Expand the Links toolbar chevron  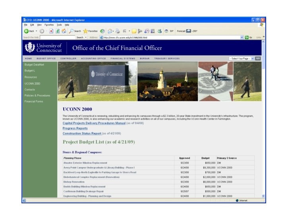(264, 37)
